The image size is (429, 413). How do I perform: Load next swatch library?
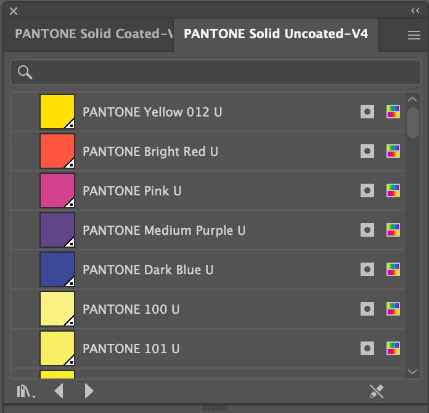(x=89, y=390)
